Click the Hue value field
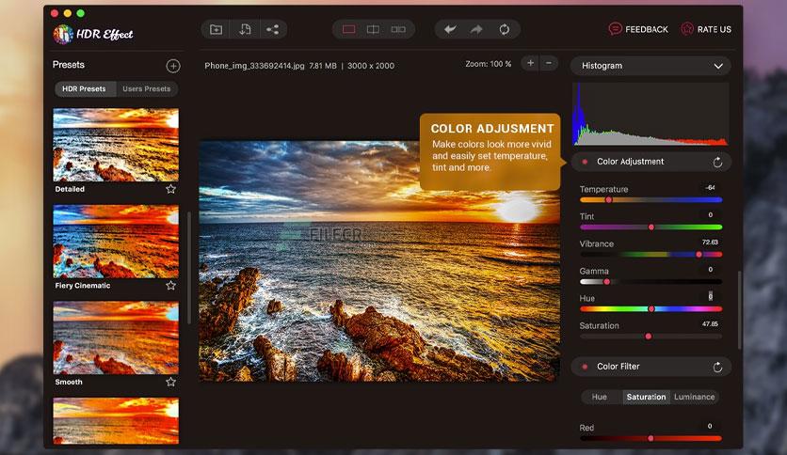This screenshot has height=455, width=787. [x=710, y=296]
